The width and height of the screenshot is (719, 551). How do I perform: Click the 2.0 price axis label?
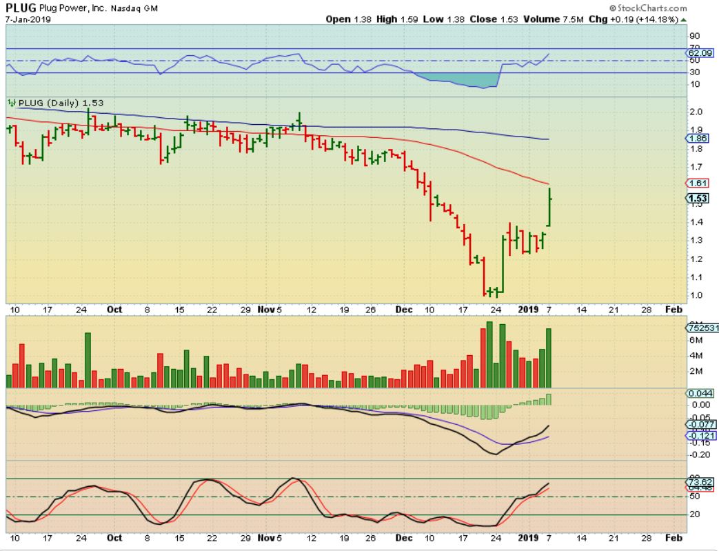point(696,112)
